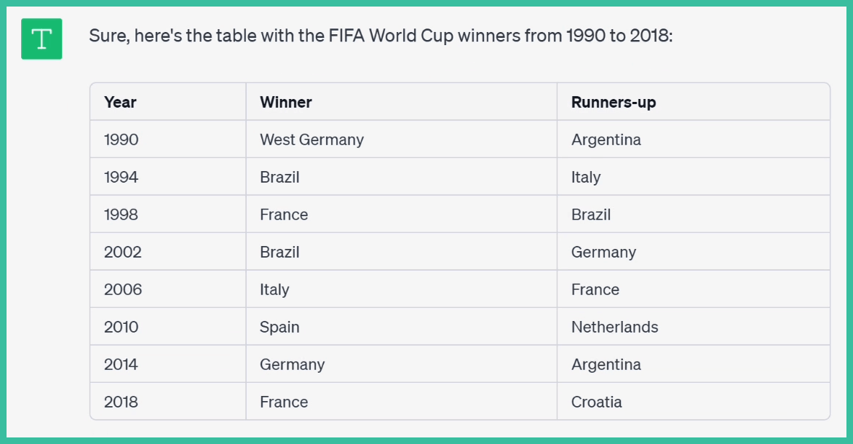Click the intro sentence about FIFA World Cup winners
Image resolution: width=853 pixels, height=444 pixels.
[x=381, y=36]
